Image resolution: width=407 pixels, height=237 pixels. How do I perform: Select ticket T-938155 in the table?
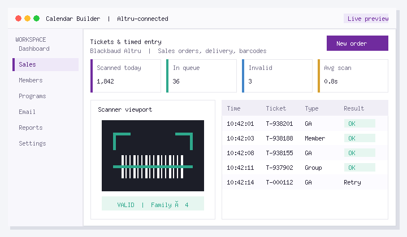(279, 153)
